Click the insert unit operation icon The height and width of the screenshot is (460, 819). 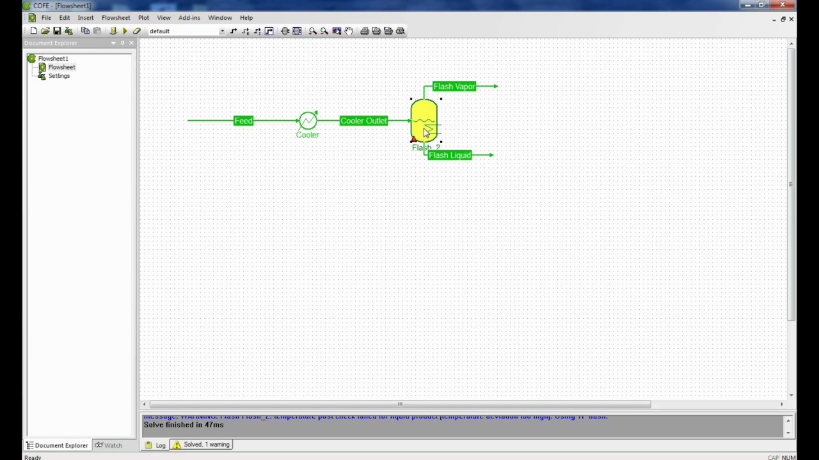point(285,31)
